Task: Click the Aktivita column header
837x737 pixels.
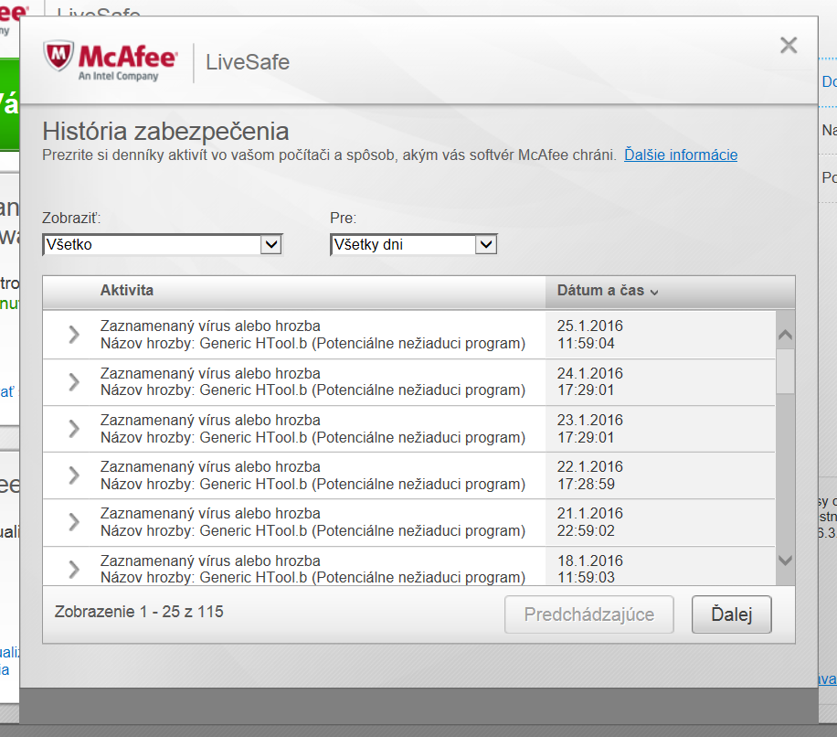Action: coord(126,291)
